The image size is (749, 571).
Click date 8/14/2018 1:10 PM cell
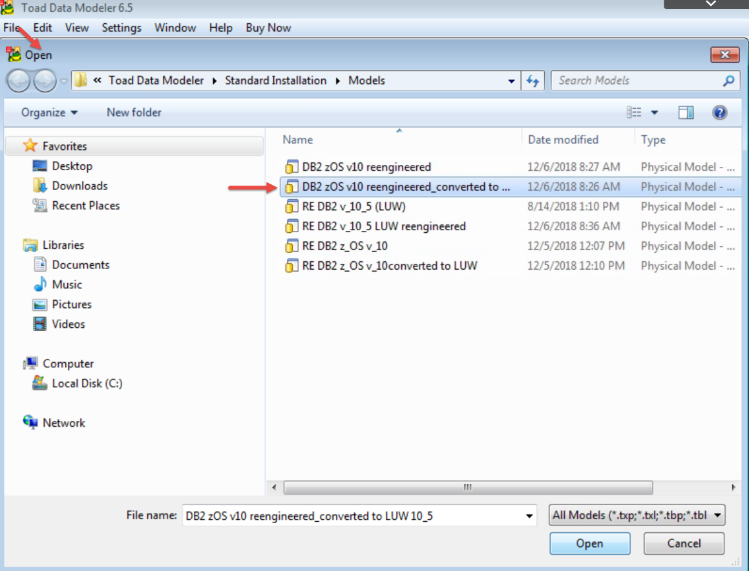(x=573, y=206)
